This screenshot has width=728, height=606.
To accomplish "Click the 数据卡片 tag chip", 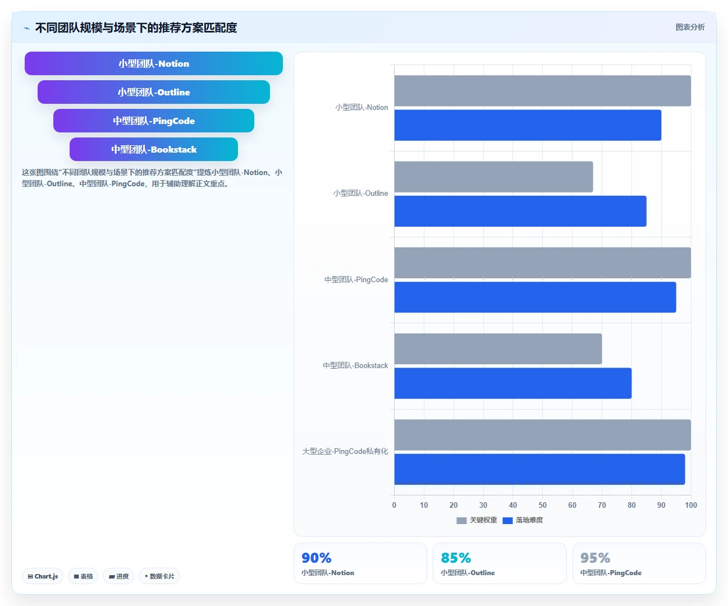I will (159, 576).
